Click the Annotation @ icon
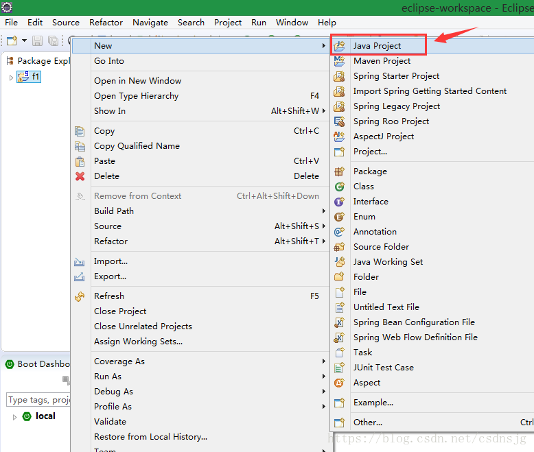 339,232
